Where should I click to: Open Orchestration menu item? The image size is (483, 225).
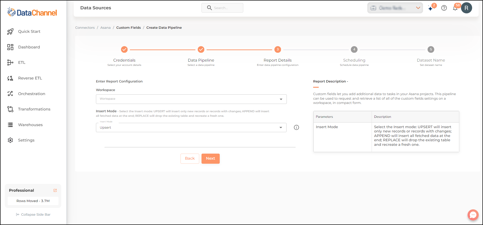coord(32,94)
